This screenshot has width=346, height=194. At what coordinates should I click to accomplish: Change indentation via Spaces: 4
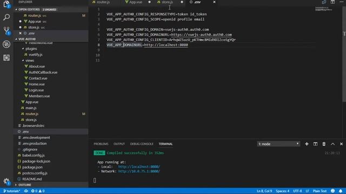pyautogui.click(x=282, y=191)
